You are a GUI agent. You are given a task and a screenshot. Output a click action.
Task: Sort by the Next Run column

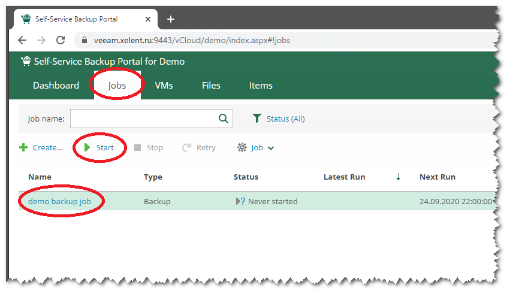pos(437,177)
